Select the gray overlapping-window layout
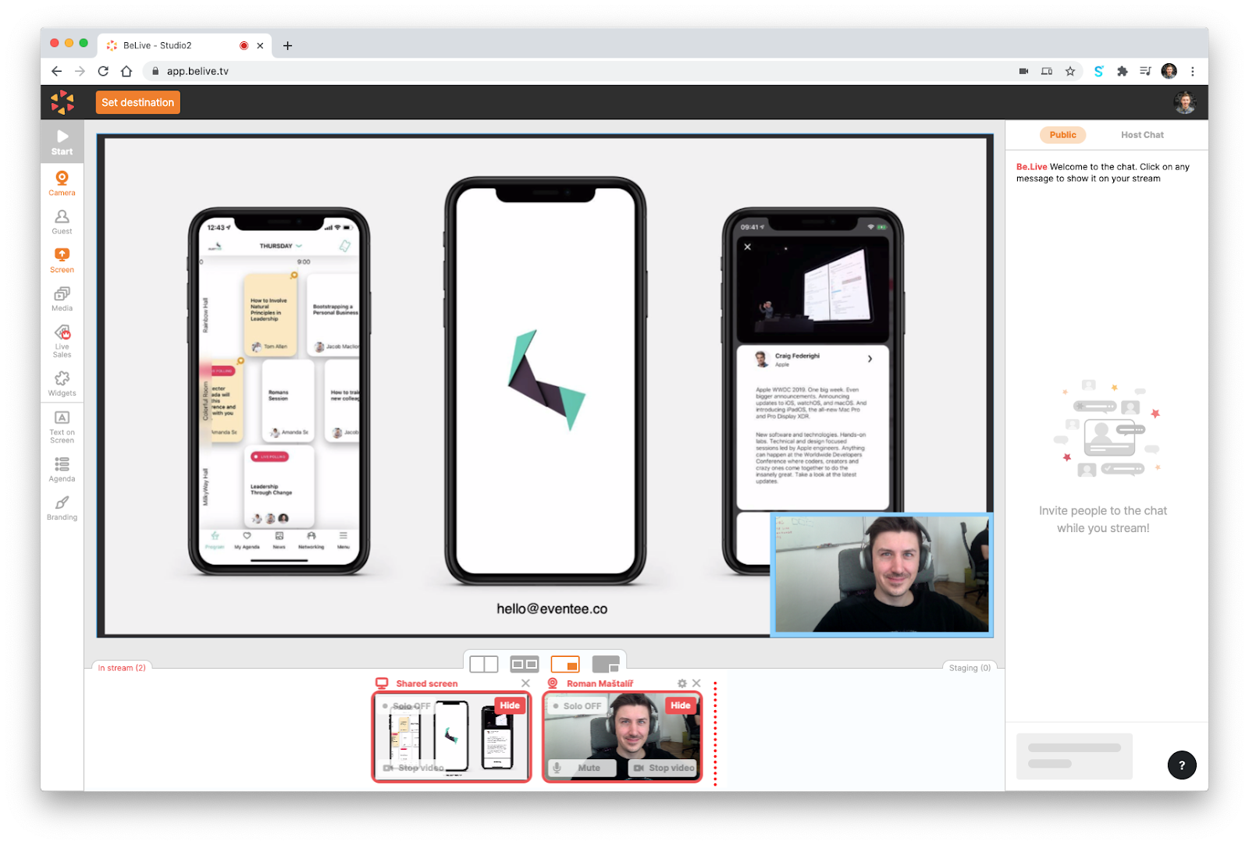The height and width of the screenshot is (845, 1249). pyautogui.click(x=606, y=664)
